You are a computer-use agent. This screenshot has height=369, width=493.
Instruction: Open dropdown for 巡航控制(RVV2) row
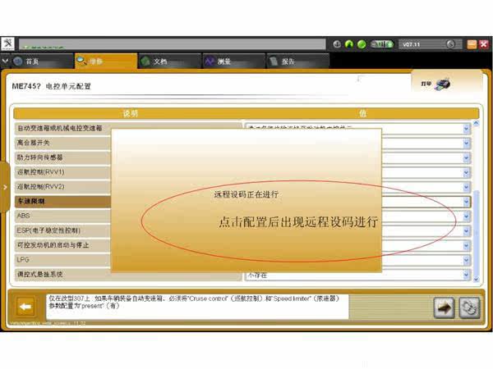tap(466, 187)
